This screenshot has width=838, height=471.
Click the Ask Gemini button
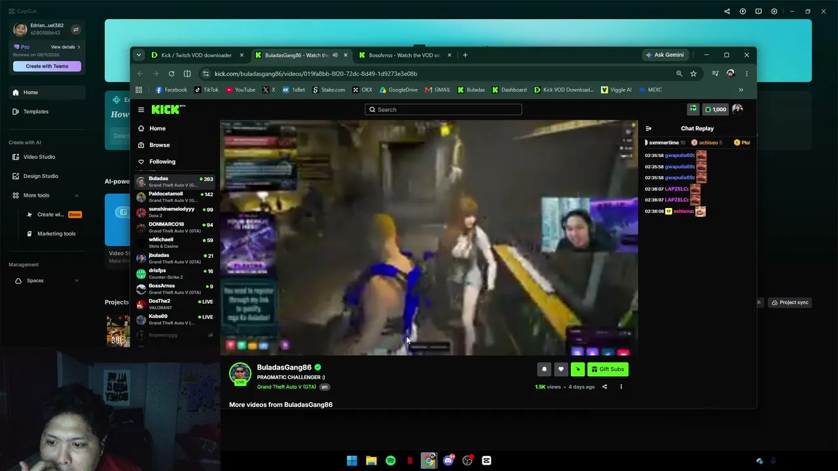[665, 55]
